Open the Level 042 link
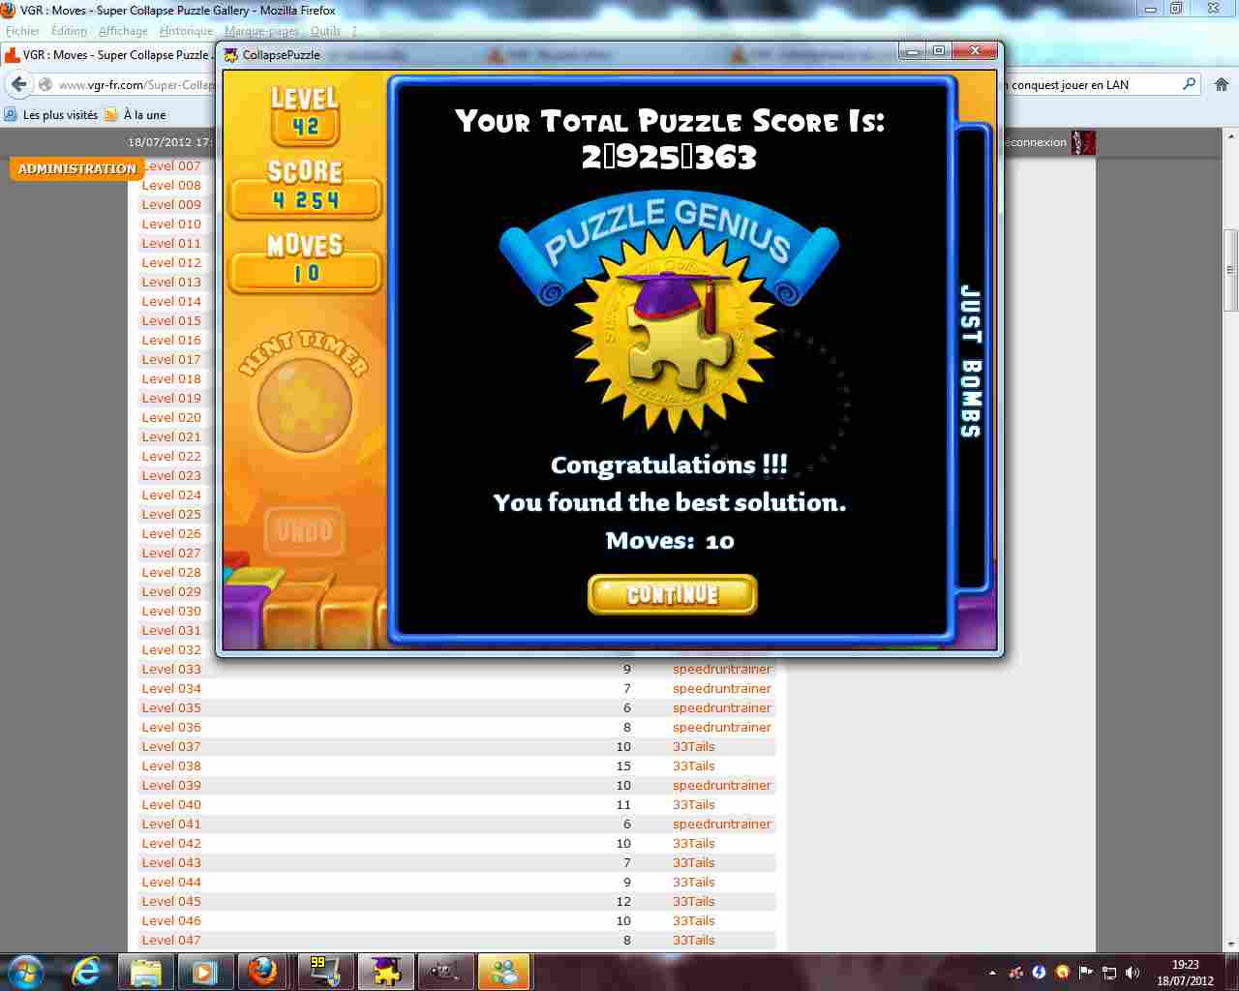 point(171,843)
